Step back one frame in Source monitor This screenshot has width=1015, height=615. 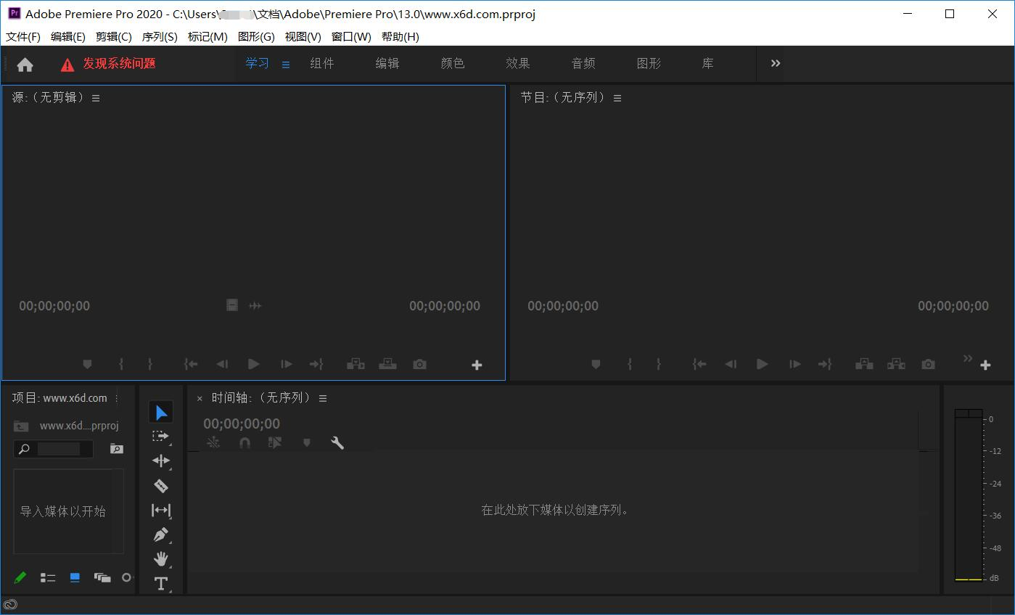(x=222, y=364)
